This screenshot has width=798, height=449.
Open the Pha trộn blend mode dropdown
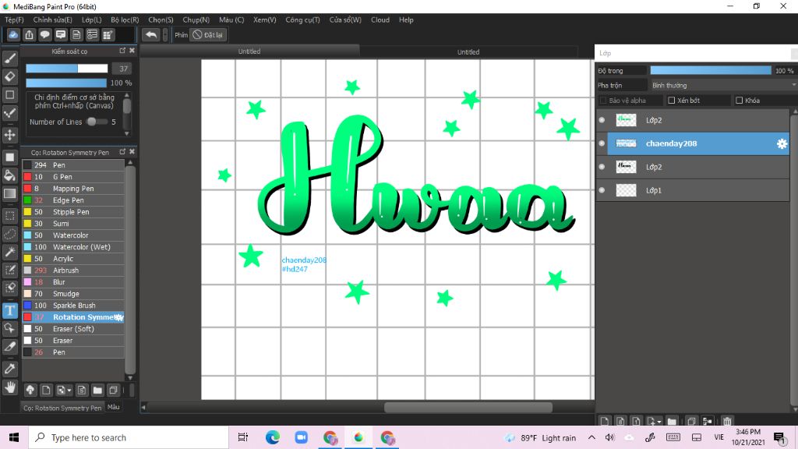[x=722, y=85]
